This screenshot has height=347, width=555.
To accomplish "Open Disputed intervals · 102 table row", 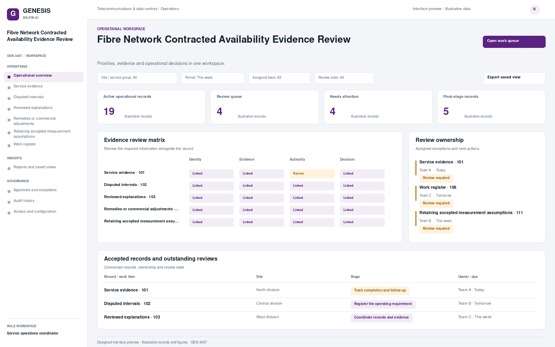I will (321, 304).
